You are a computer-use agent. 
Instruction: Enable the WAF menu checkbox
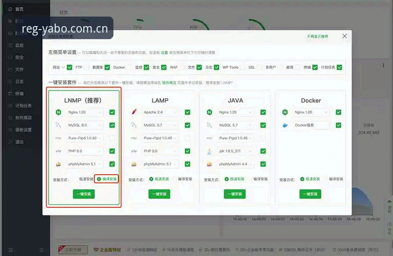coord(182,67)
